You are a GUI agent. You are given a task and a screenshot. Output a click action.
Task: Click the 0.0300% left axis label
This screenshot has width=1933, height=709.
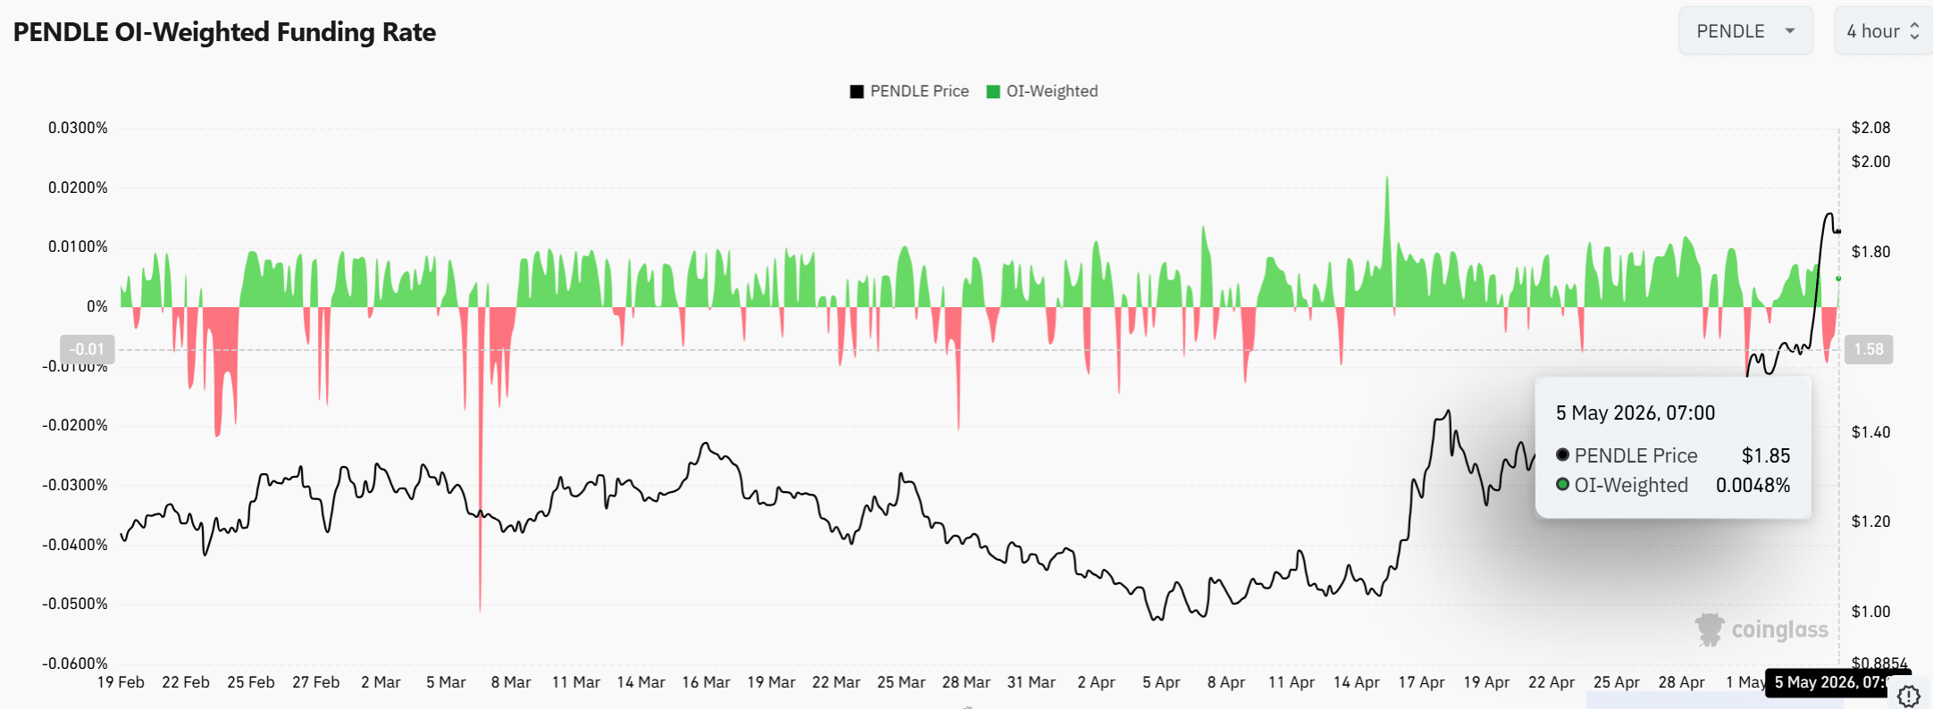tap(78, 128)
